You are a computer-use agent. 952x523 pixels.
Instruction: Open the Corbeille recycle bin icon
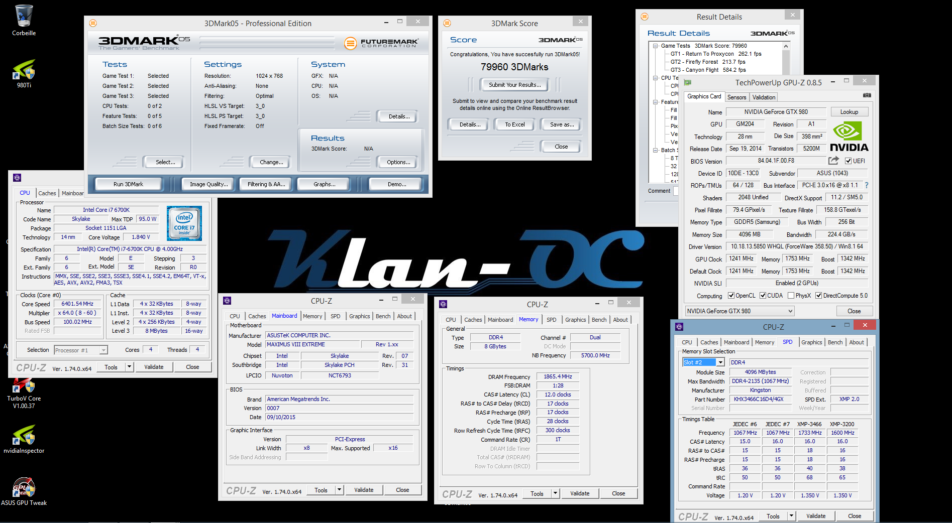coord(24,20)
